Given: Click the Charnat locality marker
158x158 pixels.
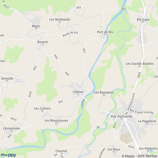Looking at the screenshot, I should pos(61,154).
